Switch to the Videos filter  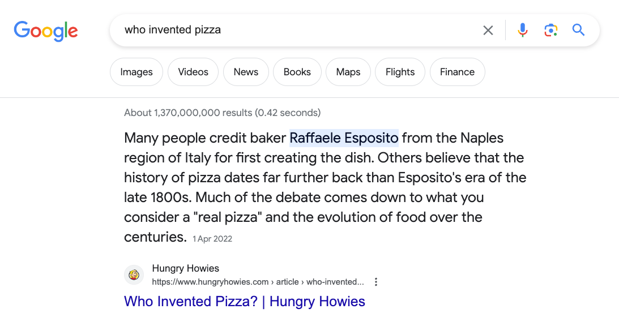point(193,72)
